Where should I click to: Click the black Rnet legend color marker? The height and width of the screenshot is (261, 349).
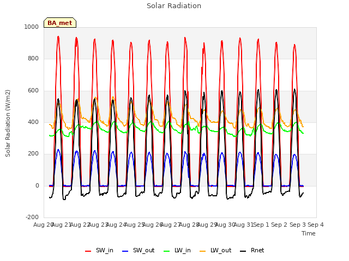(x=243, y=251)
